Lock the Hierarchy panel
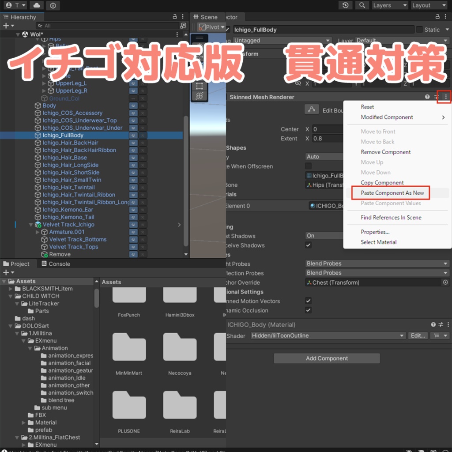Image resolution: width=452 pixels, height=452 pixels. 175,17
